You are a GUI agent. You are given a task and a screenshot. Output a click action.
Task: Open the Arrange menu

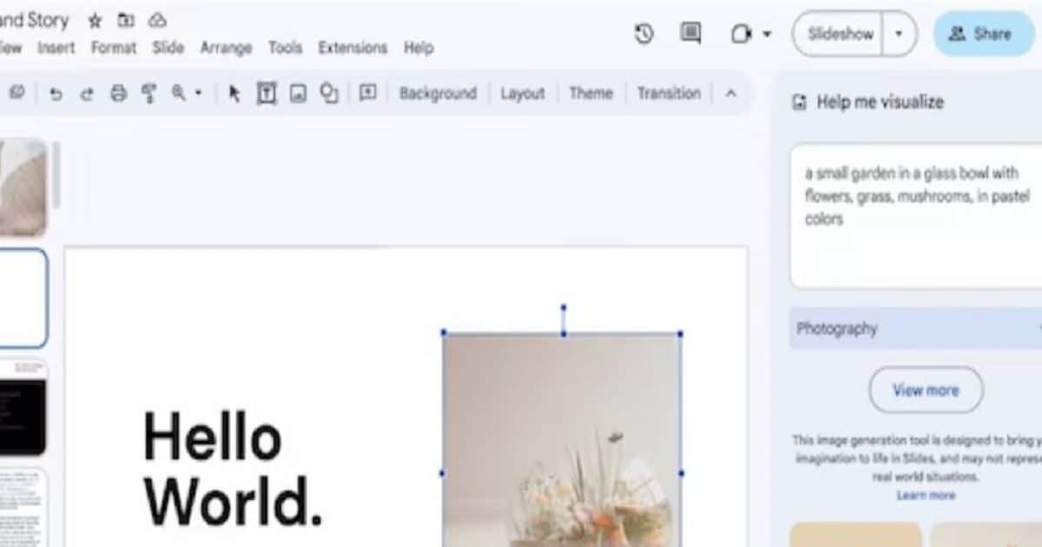225,48
